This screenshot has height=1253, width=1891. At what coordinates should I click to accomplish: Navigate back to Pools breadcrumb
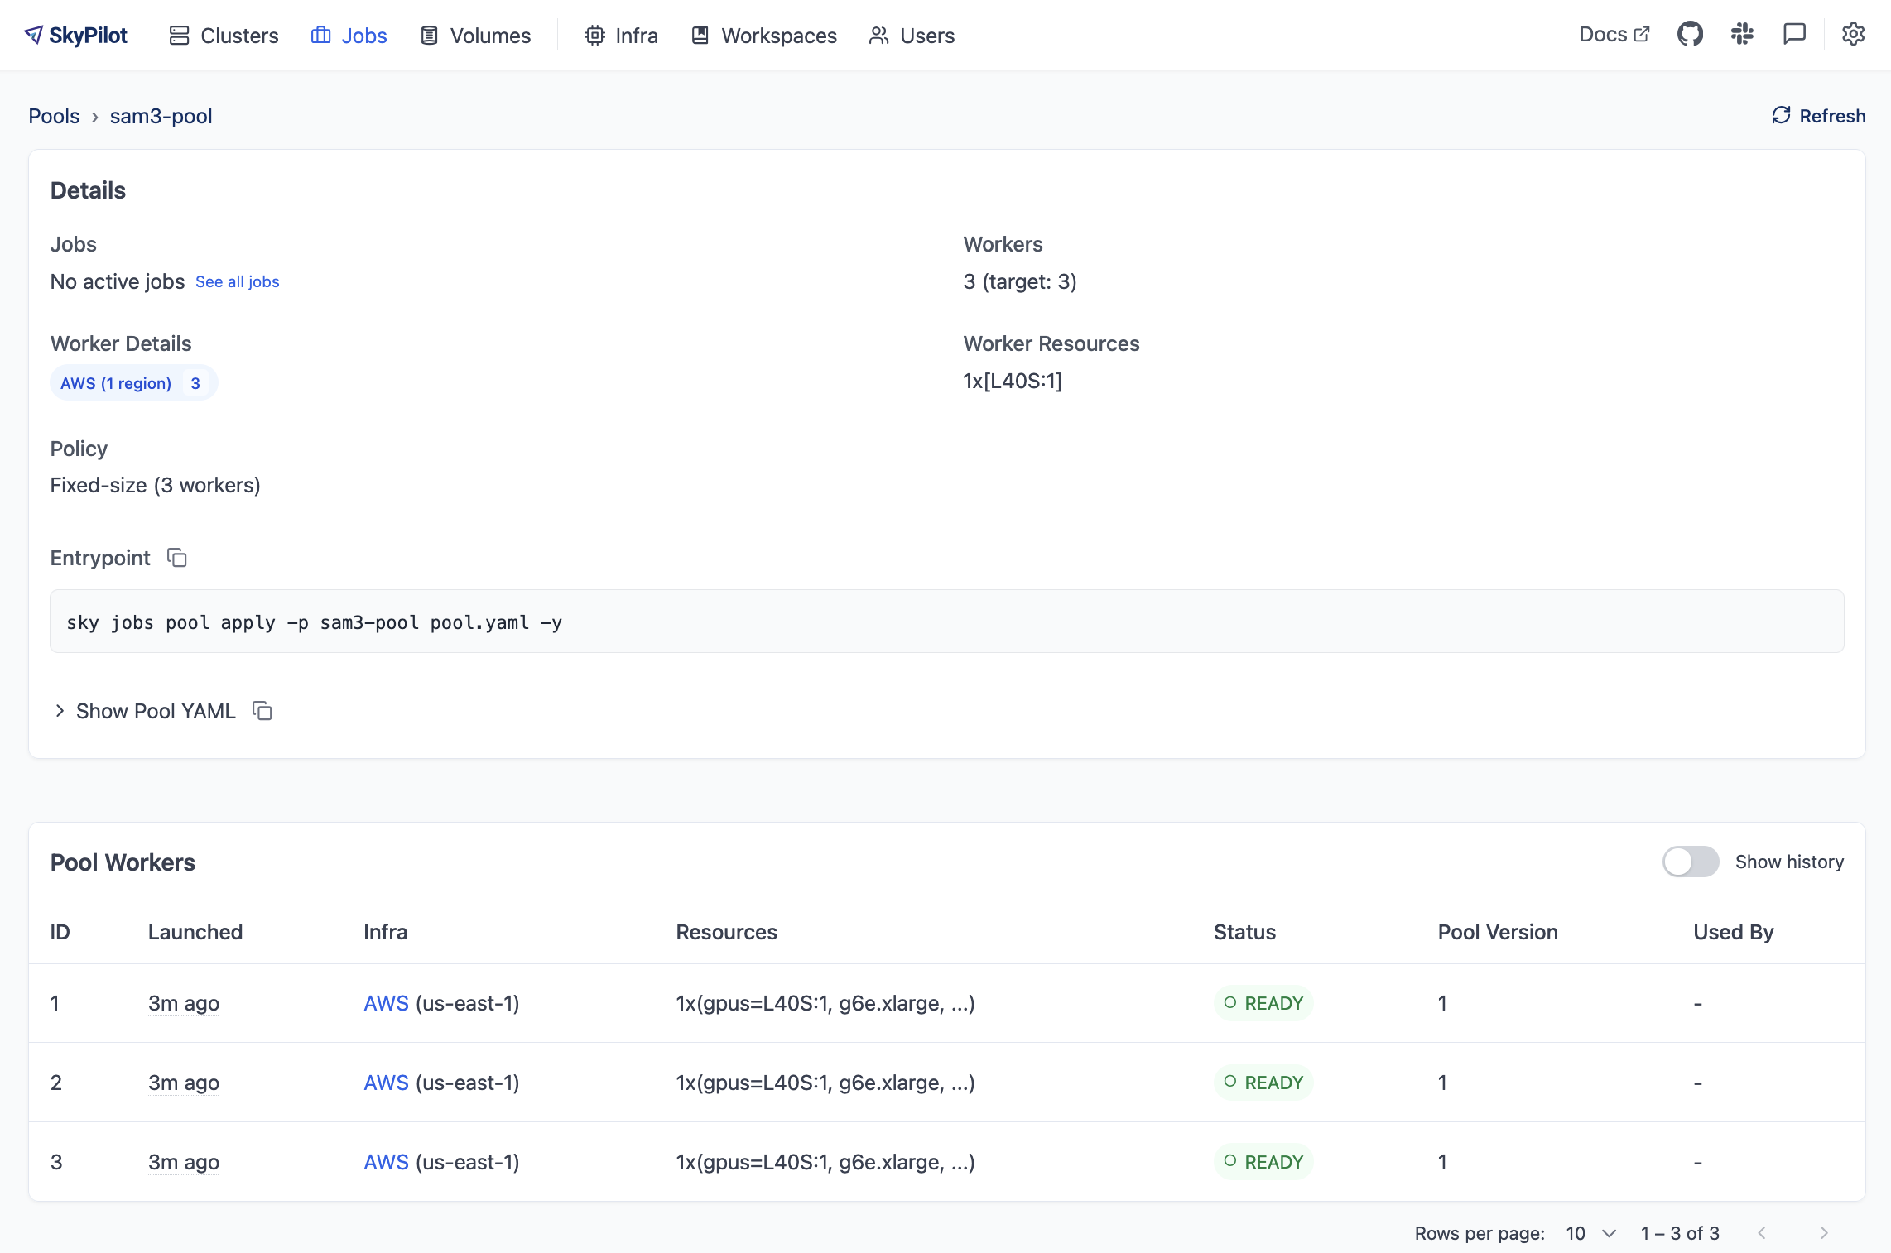point(54,116)
